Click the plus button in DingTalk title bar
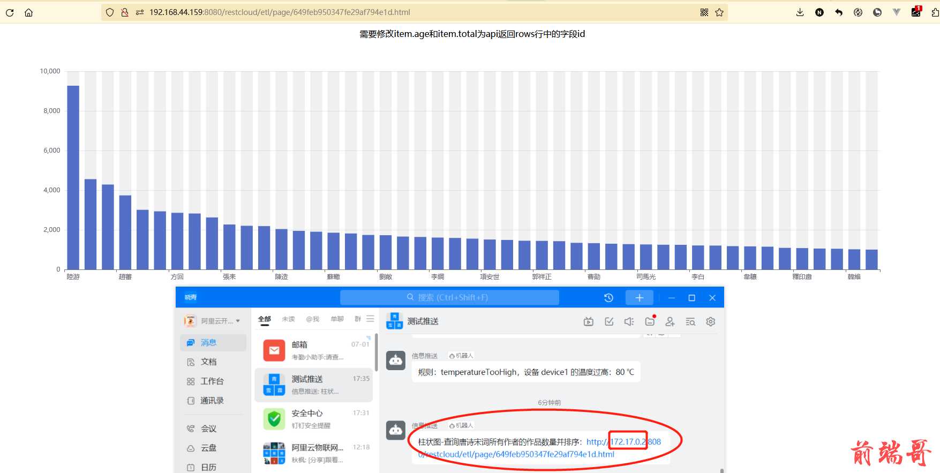Viewport: 940px width, 473px height. coord(640,298)
